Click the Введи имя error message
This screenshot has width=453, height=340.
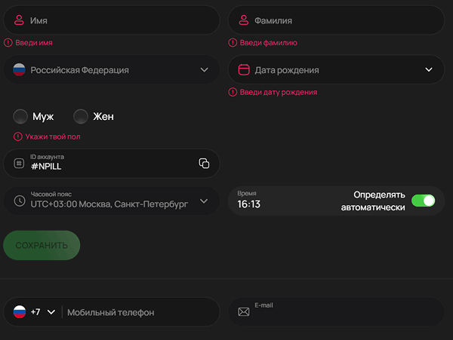pyautogui.click(x=34, y=43)
